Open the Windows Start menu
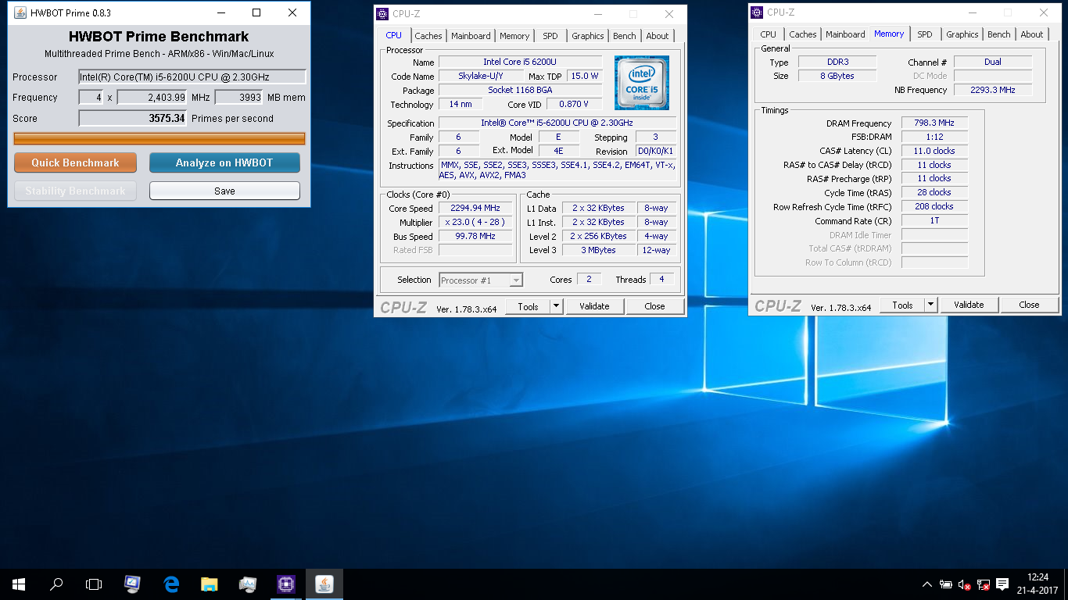 19,584
